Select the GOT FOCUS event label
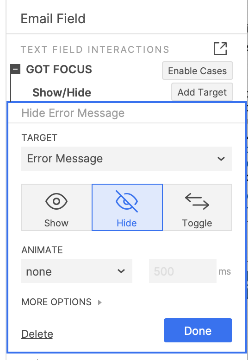248x360 pixels. (x=59, y=69)
